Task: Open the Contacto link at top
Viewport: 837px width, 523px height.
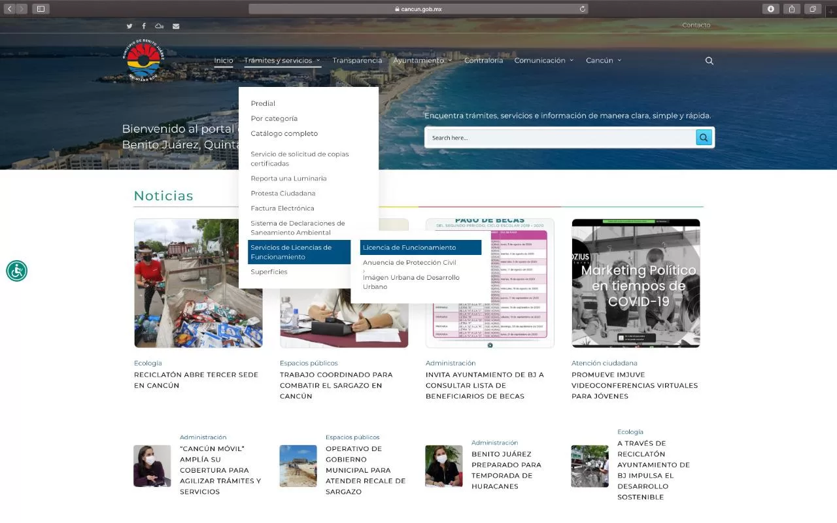Action: point(696,25)
